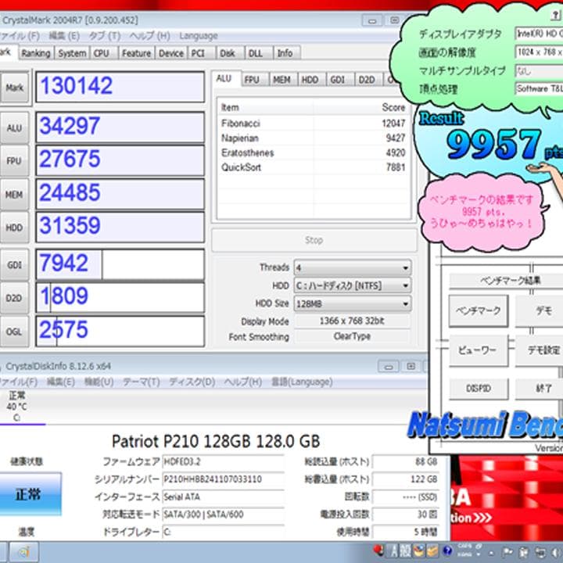Click the 正常 health status button

coord(29,495)
